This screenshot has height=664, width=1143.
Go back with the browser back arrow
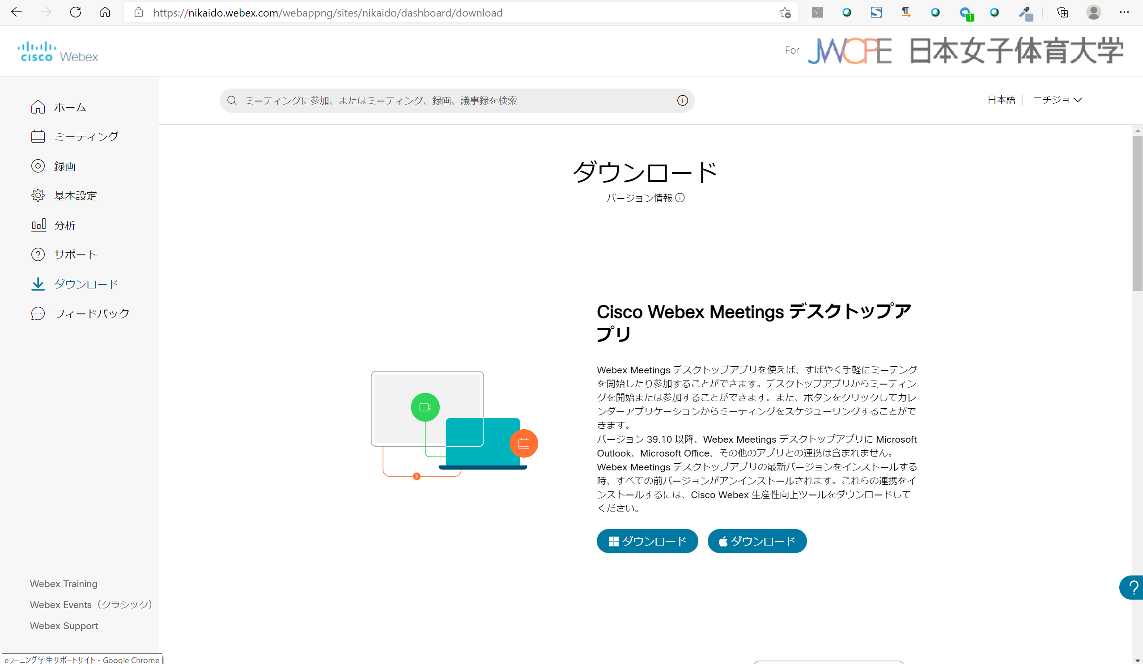(16, 12)
